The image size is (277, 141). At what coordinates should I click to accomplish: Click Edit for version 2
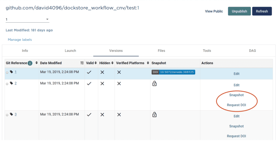[236, 85]
